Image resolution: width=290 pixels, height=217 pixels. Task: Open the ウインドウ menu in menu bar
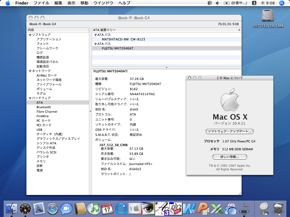103,3
